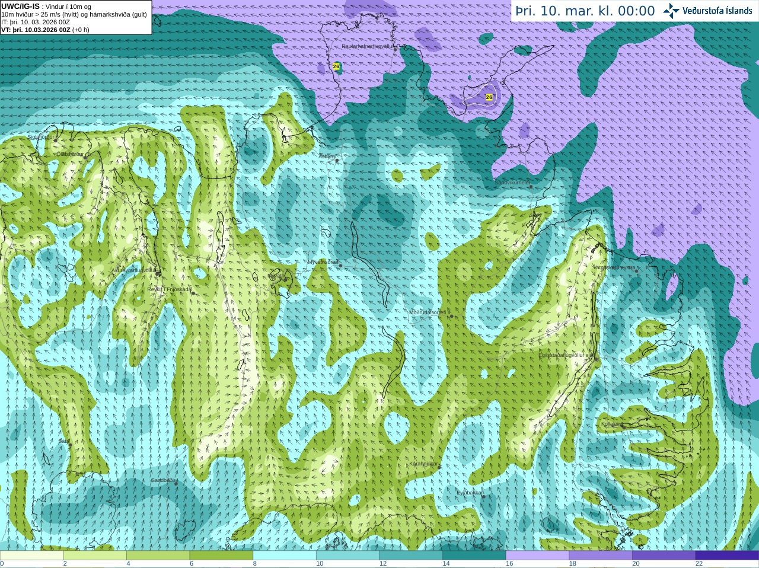Screen dimensions: 759x568
Task: Select the Akureyrarflugvöllur station marker
Action: [x=158, y=273]
